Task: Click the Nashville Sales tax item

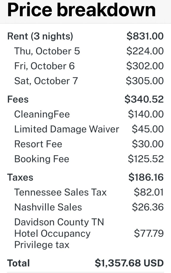Action: pyautogui.click(x=48, y=207)
